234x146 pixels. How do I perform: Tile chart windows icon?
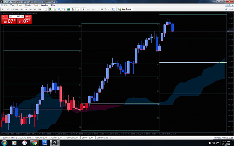pos(69,9)
